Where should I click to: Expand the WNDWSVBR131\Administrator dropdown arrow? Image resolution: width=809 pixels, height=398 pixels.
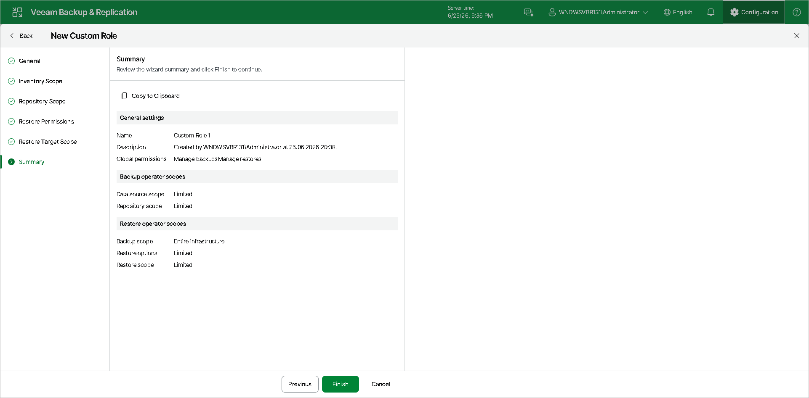(x=645, y=12)
